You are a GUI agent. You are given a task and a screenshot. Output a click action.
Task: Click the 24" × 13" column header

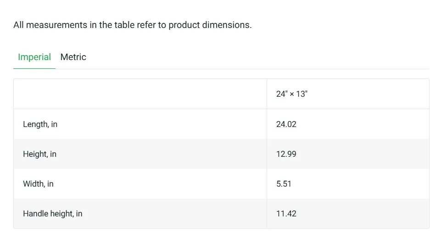[x=291, y=94]
